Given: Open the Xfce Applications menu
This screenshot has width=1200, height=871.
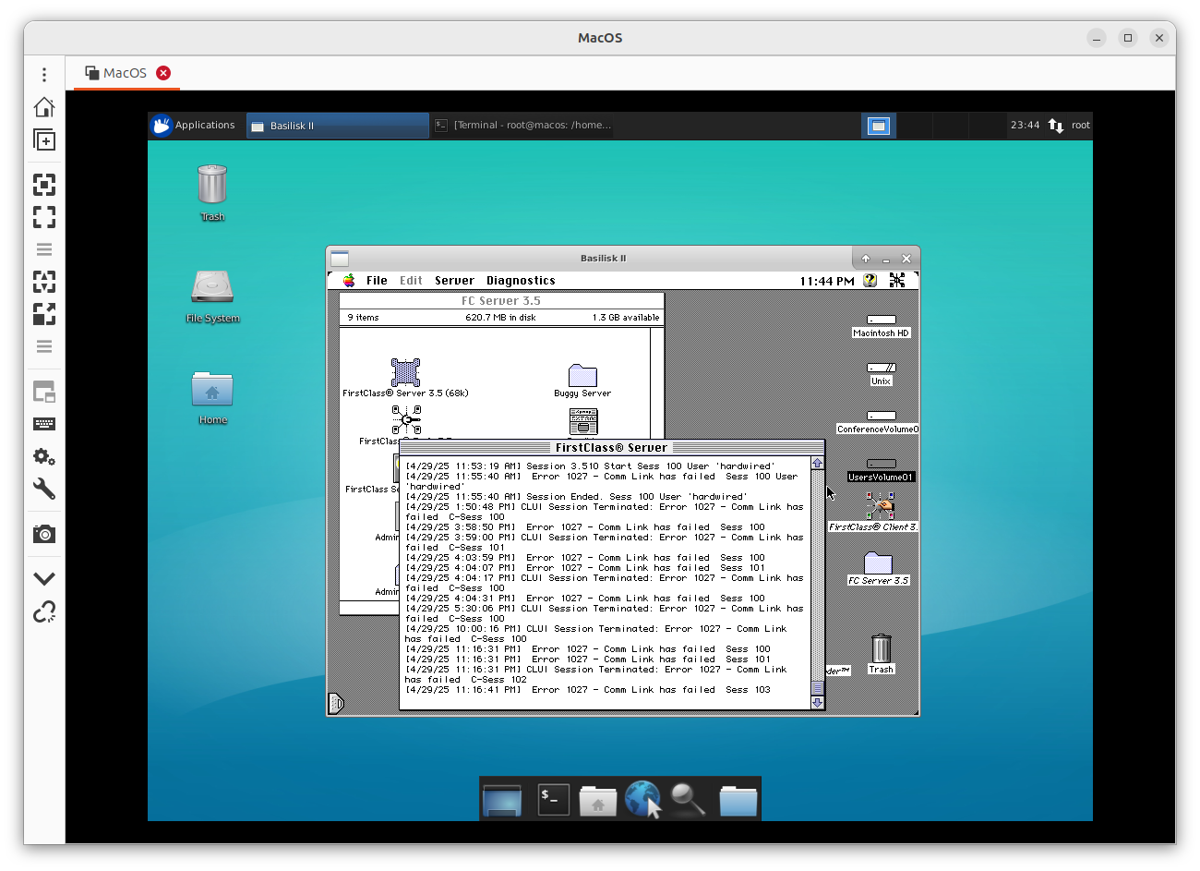Looking at the screenshot, I should coord(195,126).
